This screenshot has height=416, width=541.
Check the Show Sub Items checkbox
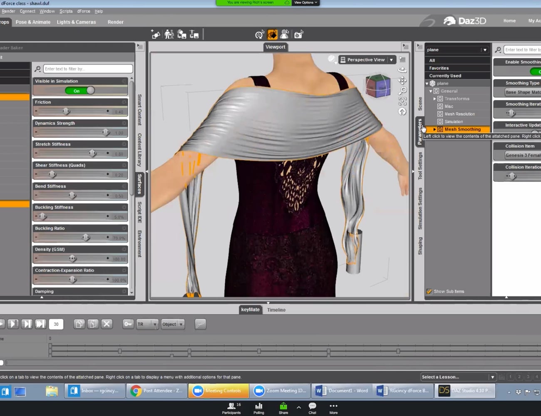[x=429, y=291]
